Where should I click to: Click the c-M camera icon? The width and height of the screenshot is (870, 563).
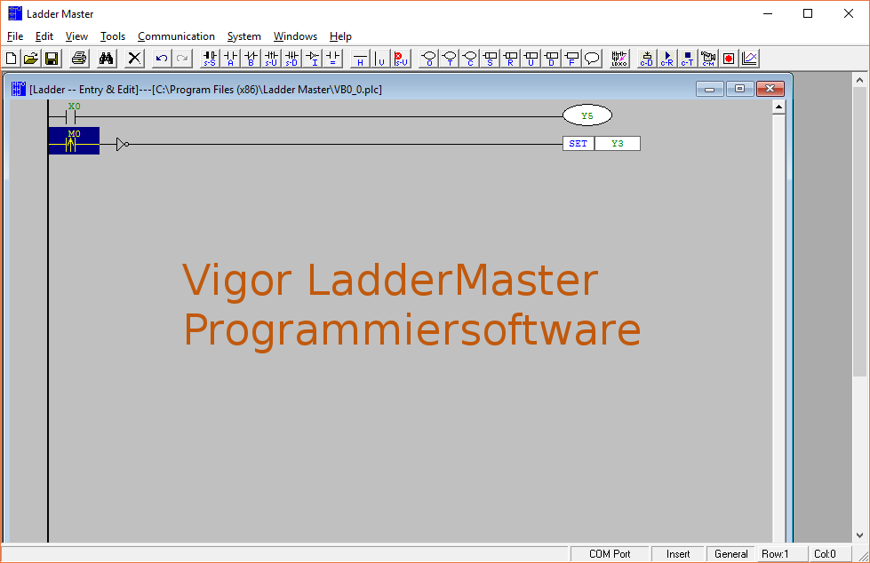point(708,59)
